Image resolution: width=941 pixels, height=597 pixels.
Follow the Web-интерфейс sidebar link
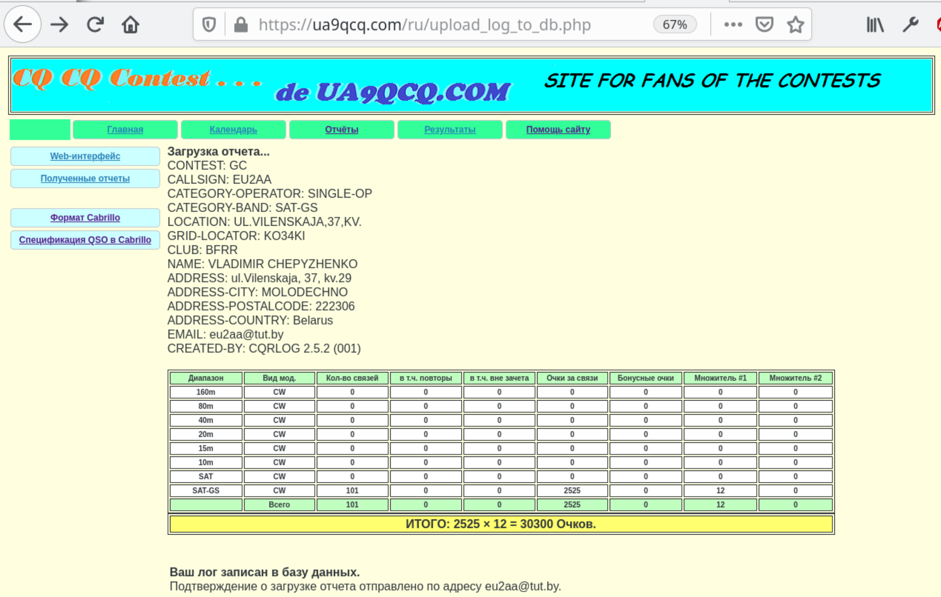click(85, 156)
